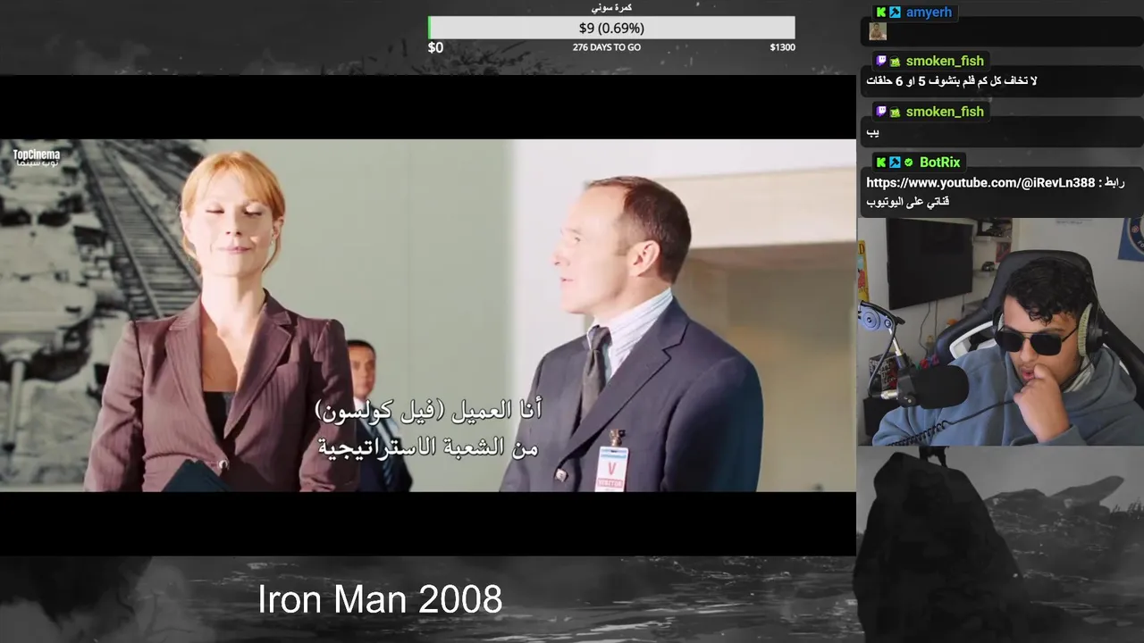Click the donation goal progress bar
1144x643 pixels.
(611, 28)
